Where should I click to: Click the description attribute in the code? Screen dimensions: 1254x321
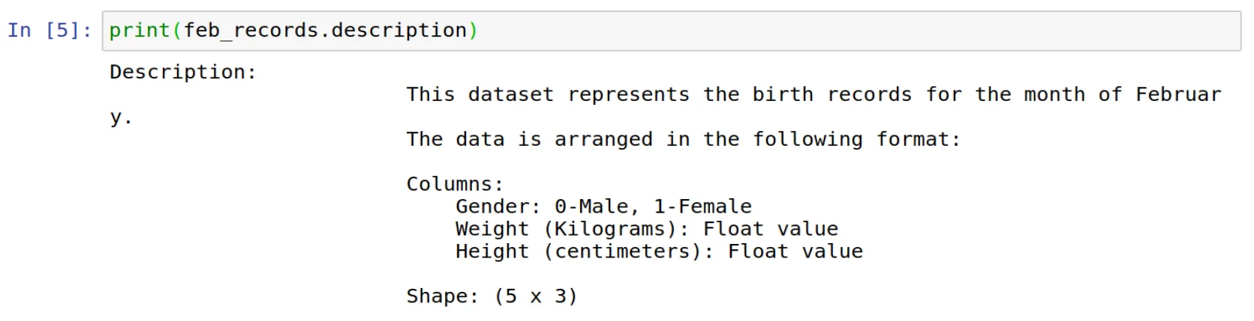(399, 31)
